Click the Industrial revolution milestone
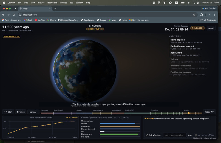 (x=188, y=67)
